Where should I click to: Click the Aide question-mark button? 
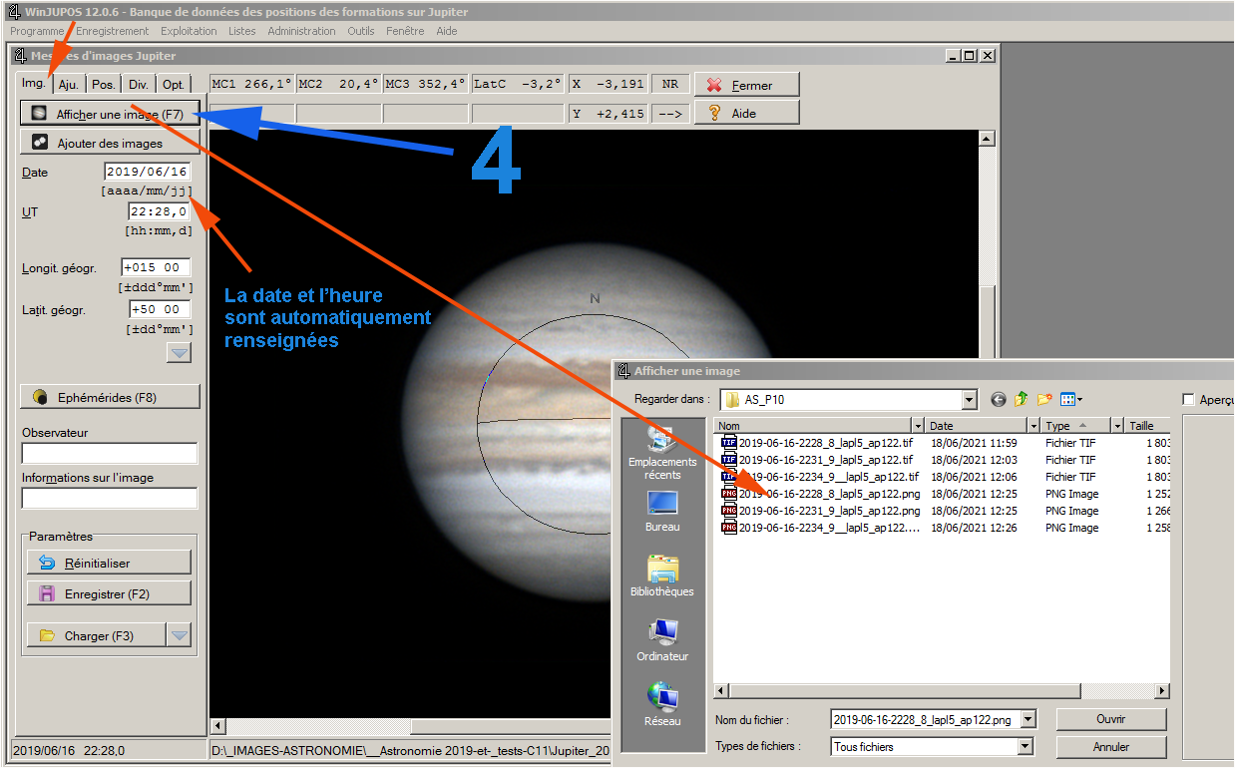point(747,113)
